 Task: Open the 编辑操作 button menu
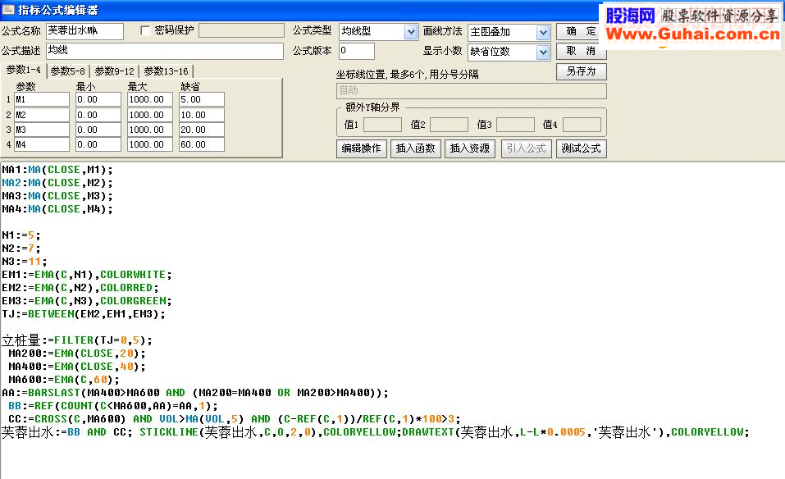(x=362, y=148)
